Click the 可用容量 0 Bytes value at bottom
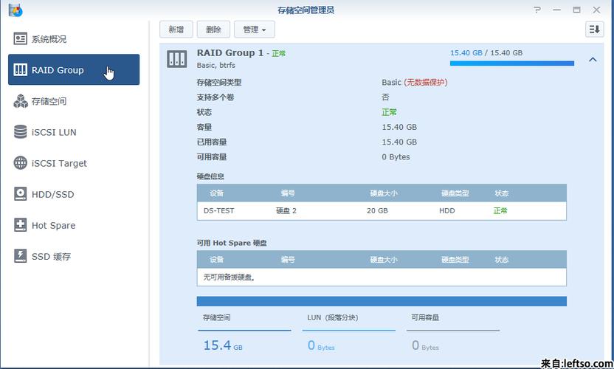614x369 pixels. click(x=425, y=345)
